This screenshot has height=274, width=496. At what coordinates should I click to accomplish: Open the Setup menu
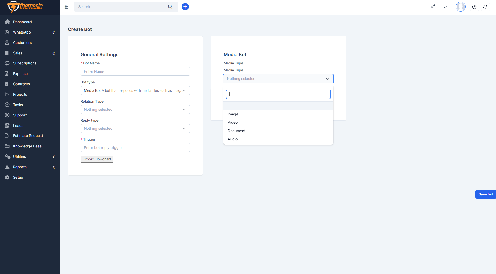(x=18, y=177)
